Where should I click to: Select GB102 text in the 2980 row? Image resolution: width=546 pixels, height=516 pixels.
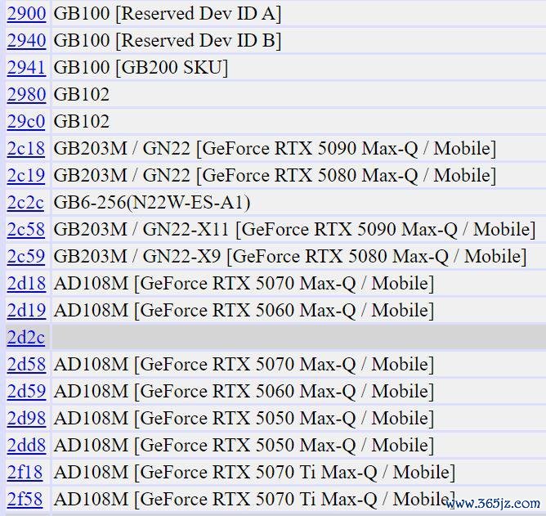click(x=82, y=95)
